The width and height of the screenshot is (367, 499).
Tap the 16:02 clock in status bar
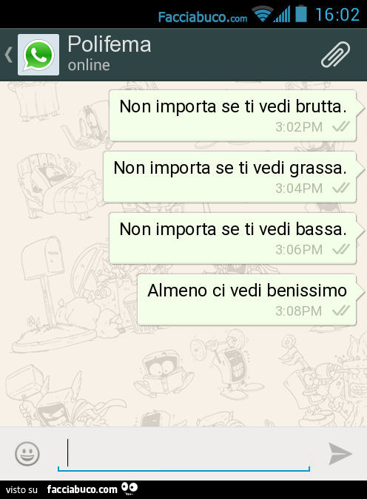point(337,15)
